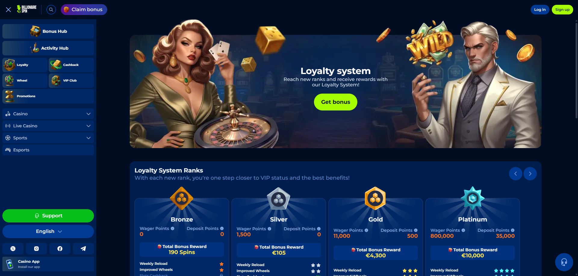Open the Instagram social icon
Screen dimensions: 578x276
tap(36, 249)
